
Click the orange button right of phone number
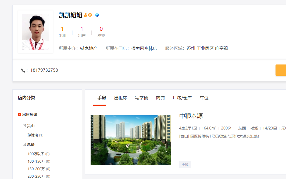(281, 70)
